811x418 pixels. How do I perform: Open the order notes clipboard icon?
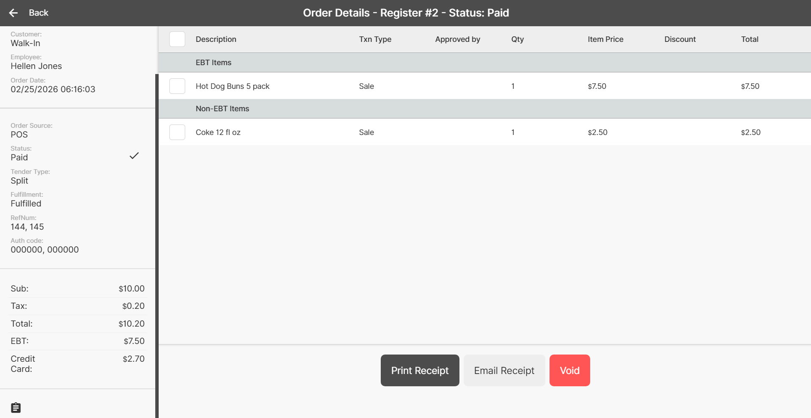coord(16,407)
